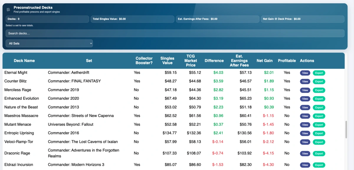
Task: Click the deck stack icon beside the title
Action: [x=8, y=9]
